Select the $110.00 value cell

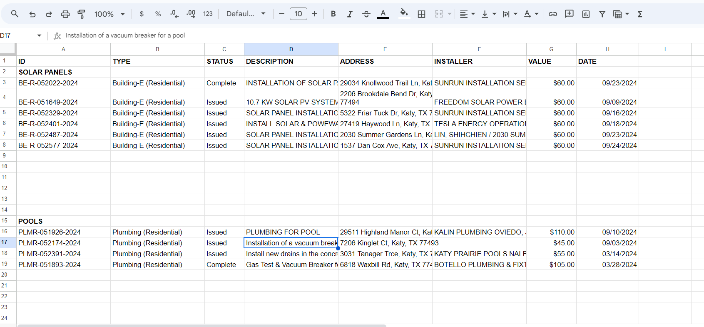point(551,232)
